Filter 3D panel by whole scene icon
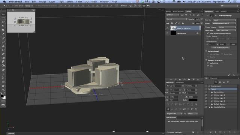The width and height of the screenshot is (240, 135). 216,82
